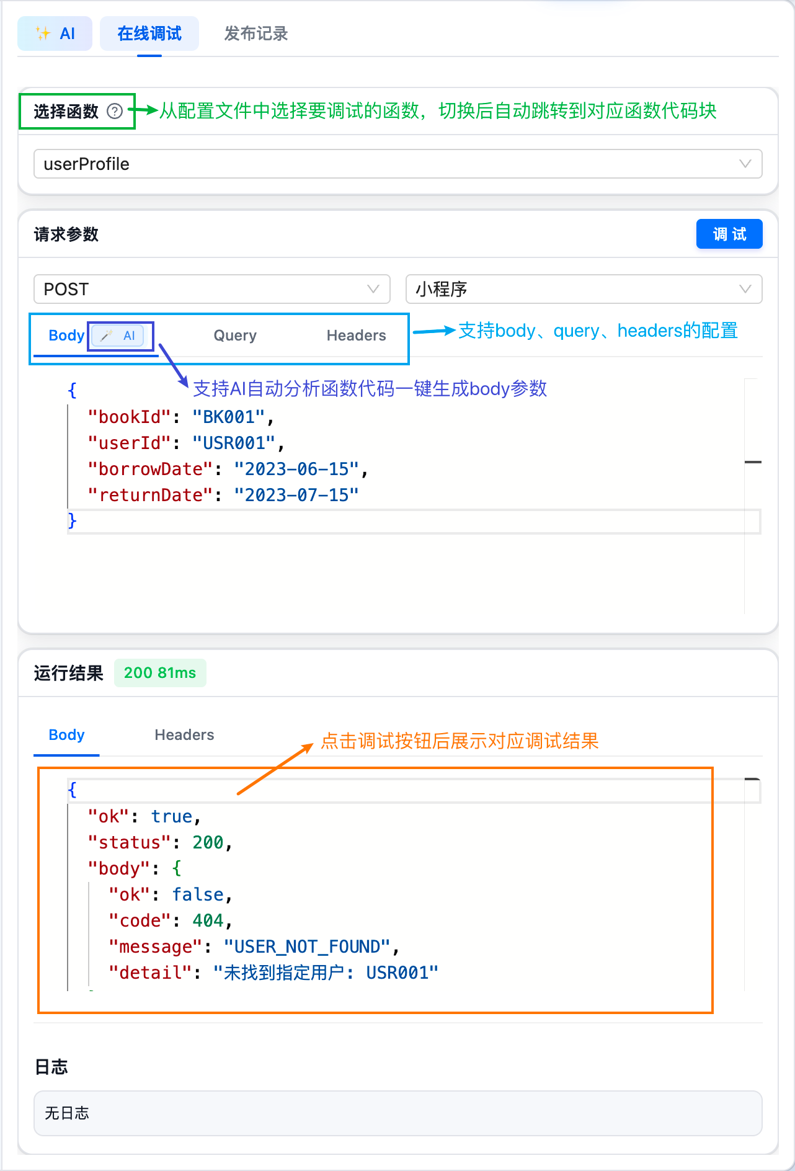Switch to the 在线调试 tab
Screen dimensions: 795x1171
[149, 33]
